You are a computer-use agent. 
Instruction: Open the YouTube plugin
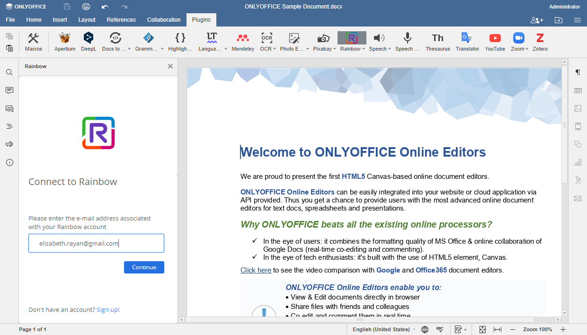(495, 42)
